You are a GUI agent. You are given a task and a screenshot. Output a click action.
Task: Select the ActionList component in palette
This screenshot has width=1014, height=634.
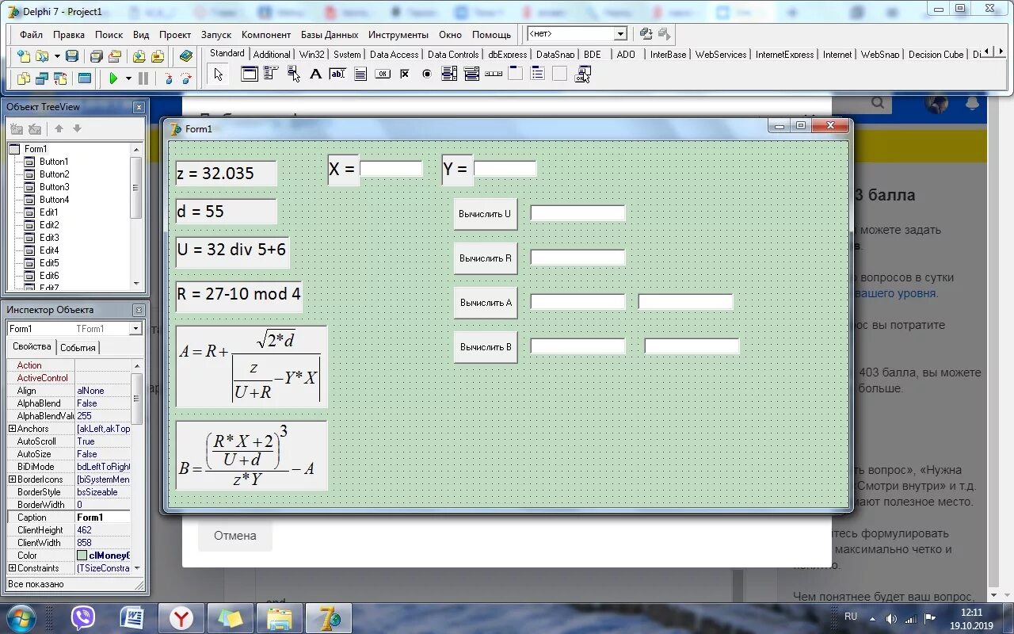(583, 74)
